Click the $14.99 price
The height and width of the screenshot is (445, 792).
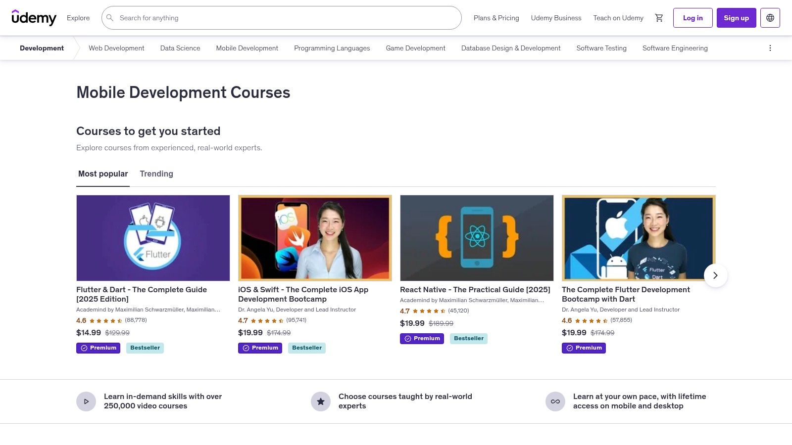[x=89, y=333]
